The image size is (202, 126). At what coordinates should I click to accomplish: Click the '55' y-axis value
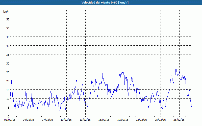pos(8,19)
